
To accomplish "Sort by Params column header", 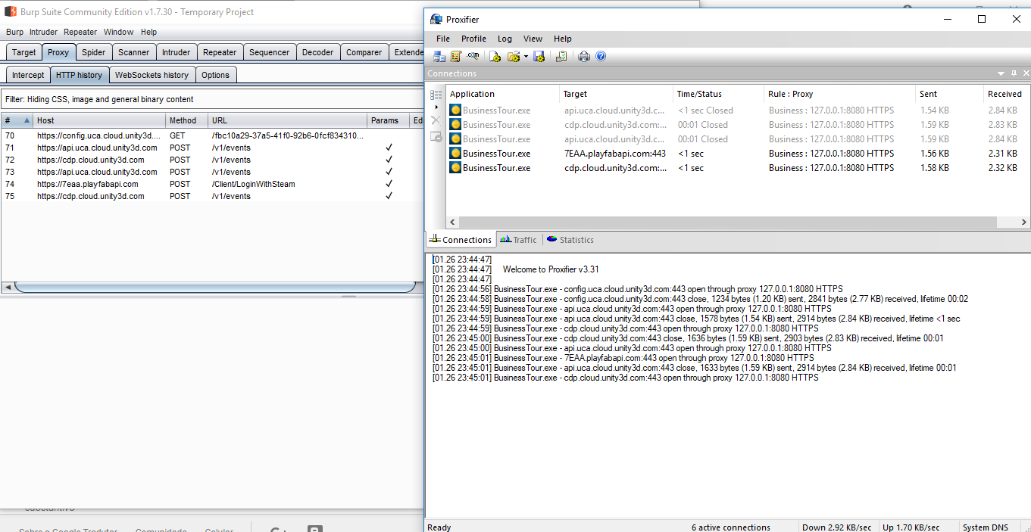I will (388, 120).
